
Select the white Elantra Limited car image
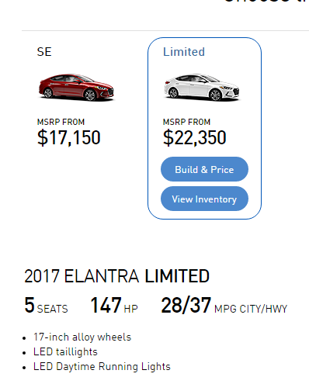pyautogui.click(x=202, y=87)
